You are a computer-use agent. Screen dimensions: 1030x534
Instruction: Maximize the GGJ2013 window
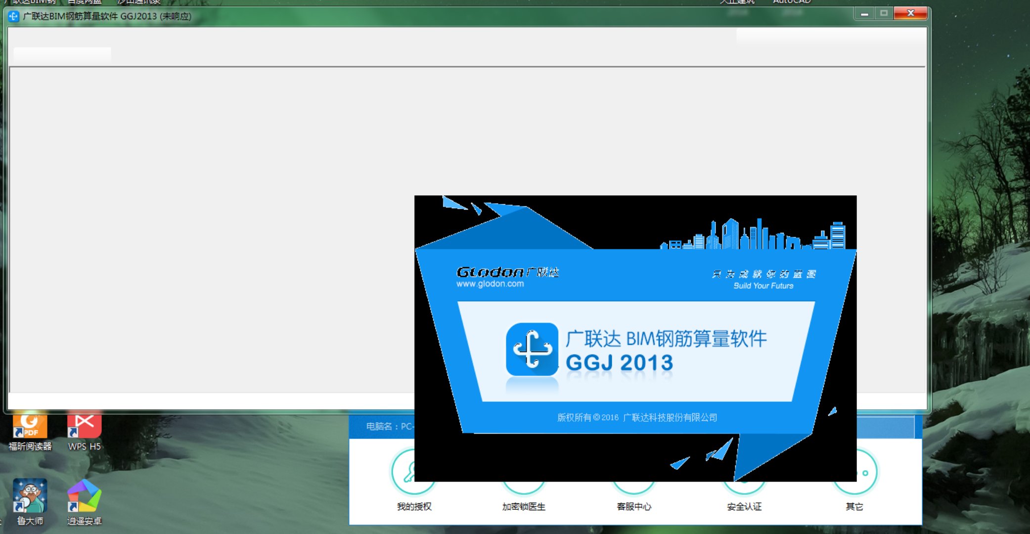click(x=884, y=14)
